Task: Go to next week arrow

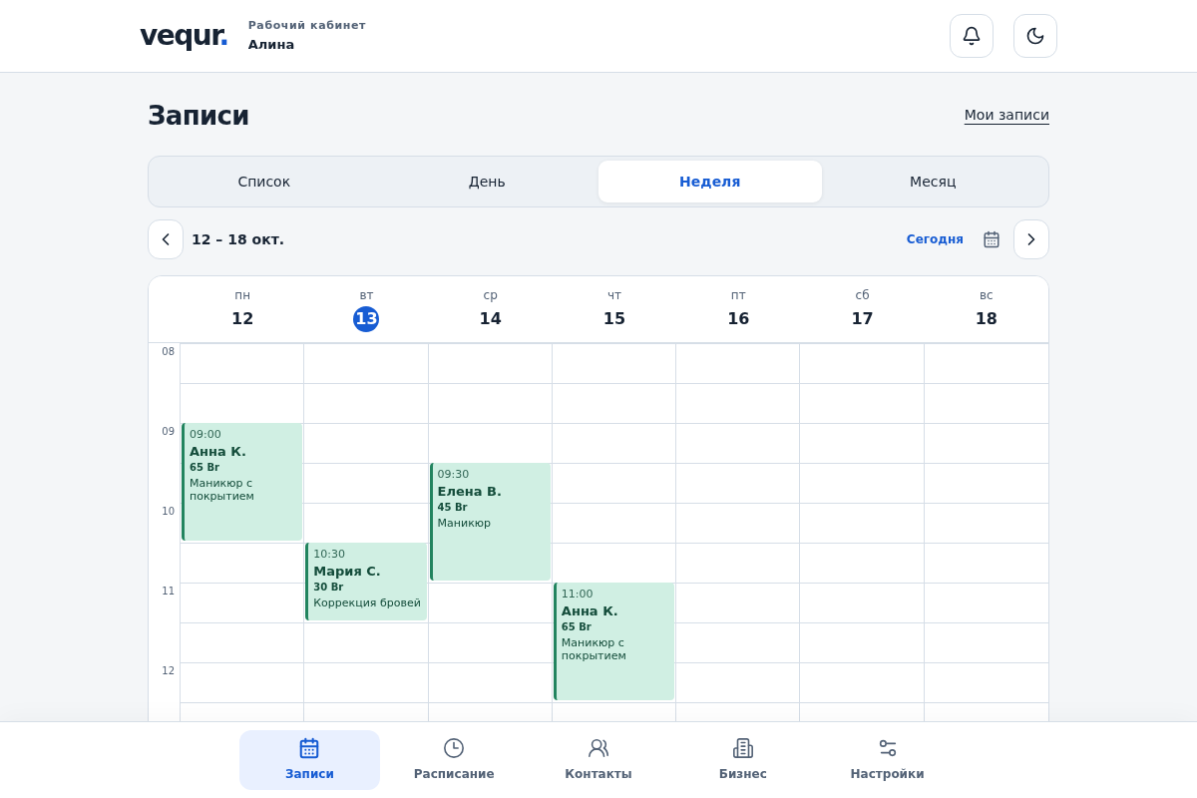Action: click(x=1031, y=239)
